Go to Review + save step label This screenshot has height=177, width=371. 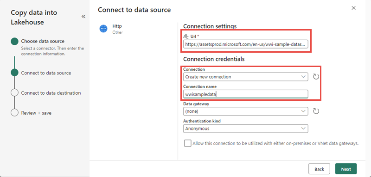point(36,113)
